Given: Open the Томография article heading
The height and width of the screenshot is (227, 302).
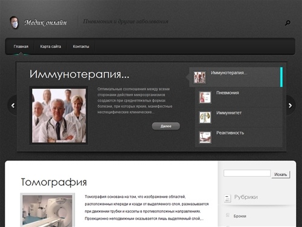Looking at the screenshot, I should [54, 182].
